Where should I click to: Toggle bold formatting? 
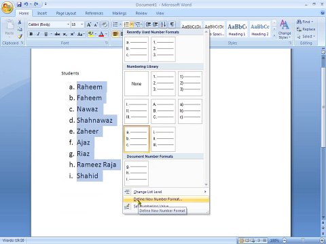pos(31,34)
